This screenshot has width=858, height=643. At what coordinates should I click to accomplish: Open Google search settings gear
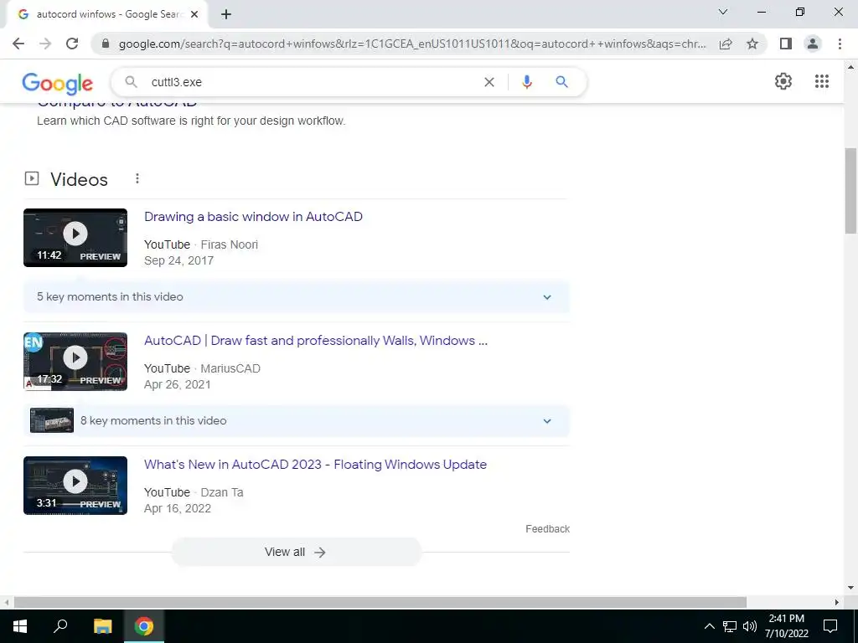[783, 81]
